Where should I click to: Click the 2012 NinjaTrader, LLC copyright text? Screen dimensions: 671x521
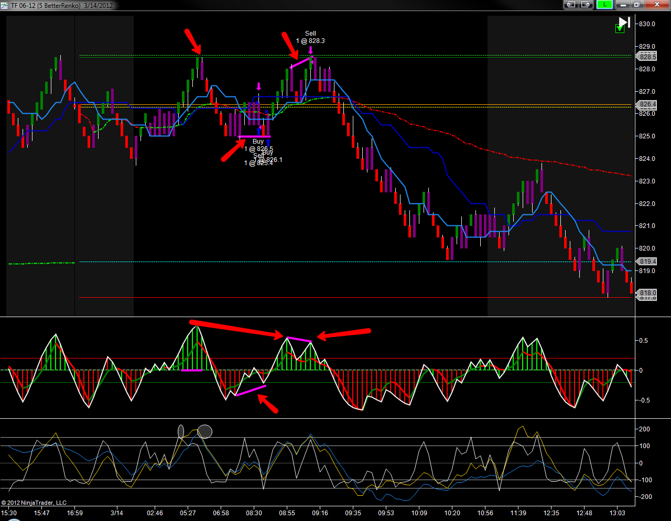point(34,503)
